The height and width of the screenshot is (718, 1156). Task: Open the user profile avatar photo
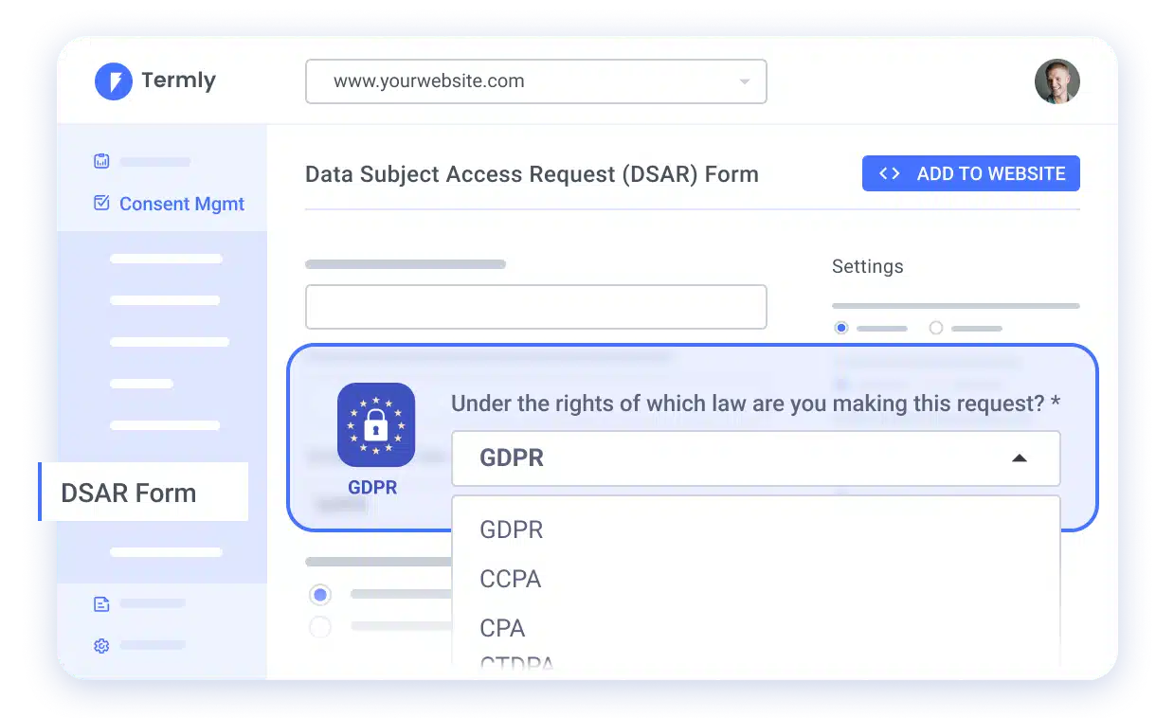pyautogui.click(x=1057, y=81)
